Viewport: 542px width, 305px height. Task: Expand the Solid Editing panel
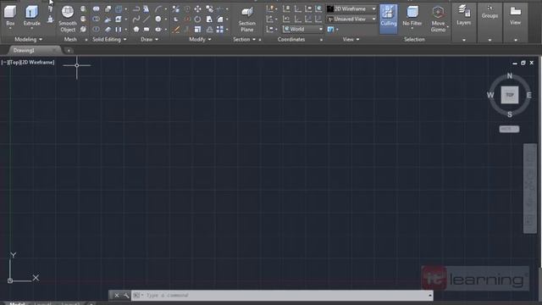109,40
